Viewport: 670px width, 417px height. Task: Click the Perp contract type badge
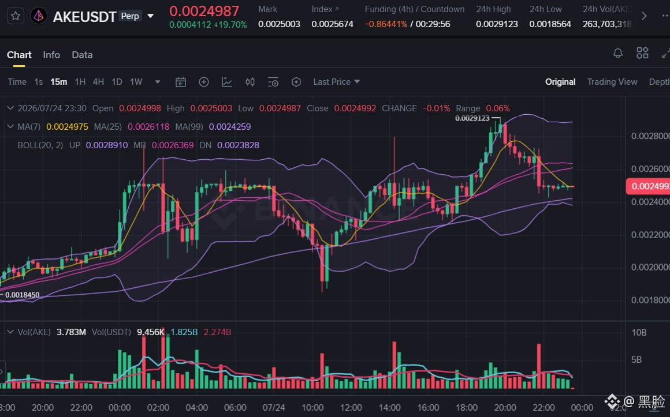click(130, 16)
